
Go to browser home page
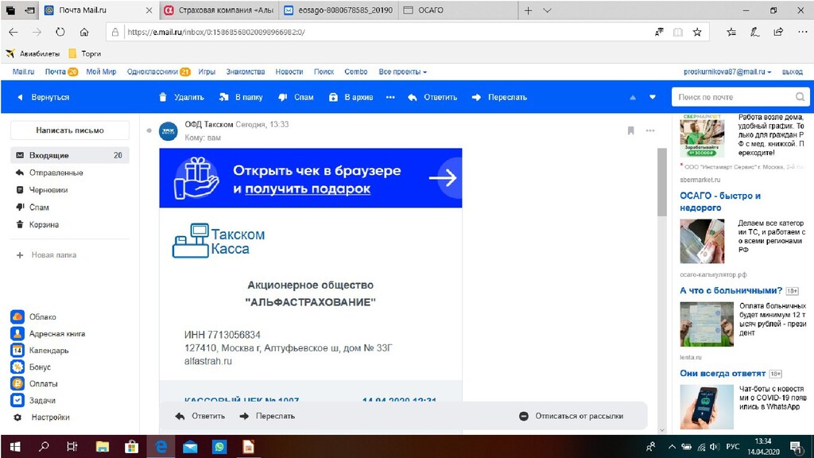point(84,32)
